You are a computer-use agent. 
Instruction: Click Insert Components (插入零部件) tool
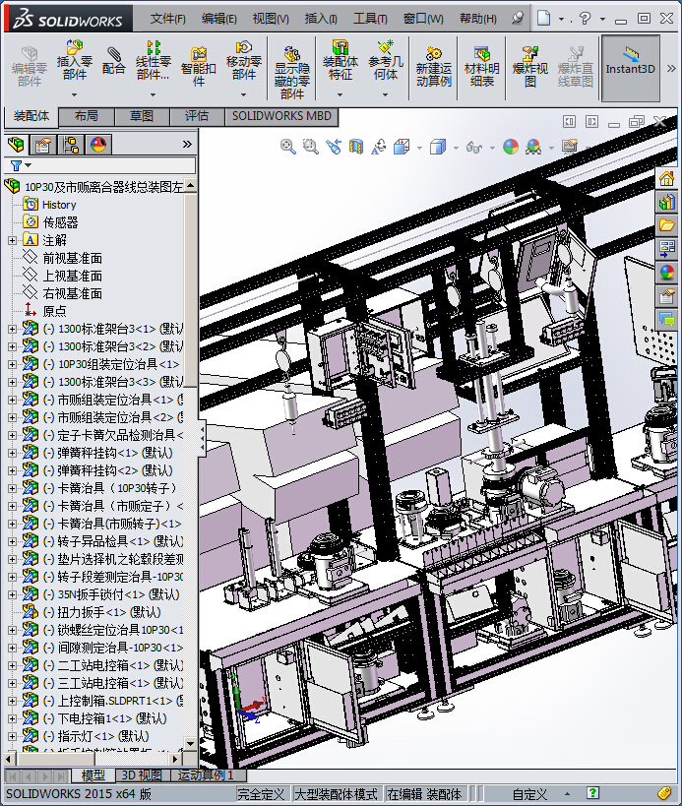coord(75,61)
